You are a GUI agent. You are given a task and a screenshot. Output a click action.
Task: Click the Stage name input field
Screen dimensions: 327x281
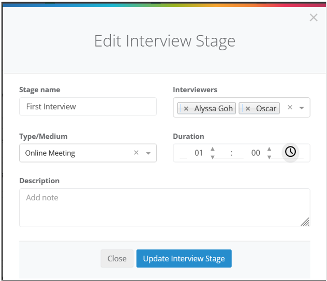click(x=88, y=107)
